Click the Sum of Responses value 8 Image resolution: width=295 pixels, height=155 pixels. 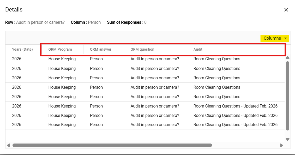click(x=146, y=22)
